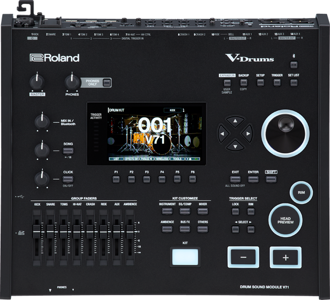Push the EXPANSION / User Sample button
Viewport: 330px width, 300px height.
(x=227, y=83)
